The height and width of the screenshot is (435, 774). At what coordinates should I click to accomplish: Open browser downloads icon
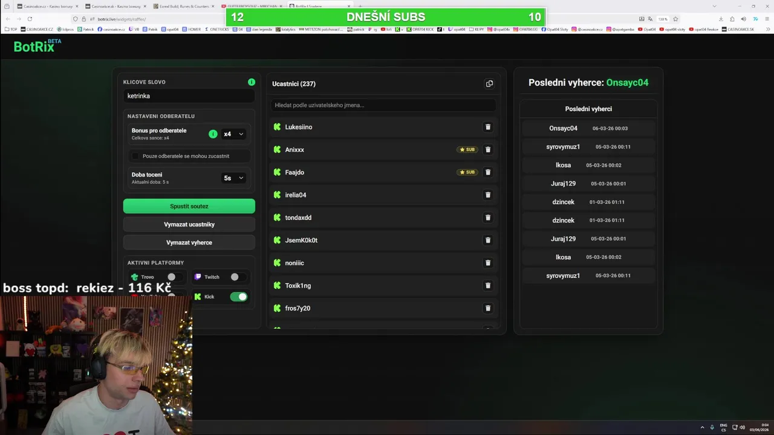(721, 19)
